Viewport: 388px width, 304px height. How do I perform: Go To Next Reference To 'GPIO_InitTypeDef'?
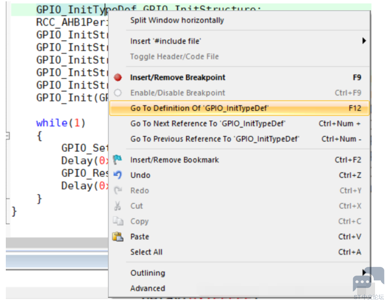(239, 124)
